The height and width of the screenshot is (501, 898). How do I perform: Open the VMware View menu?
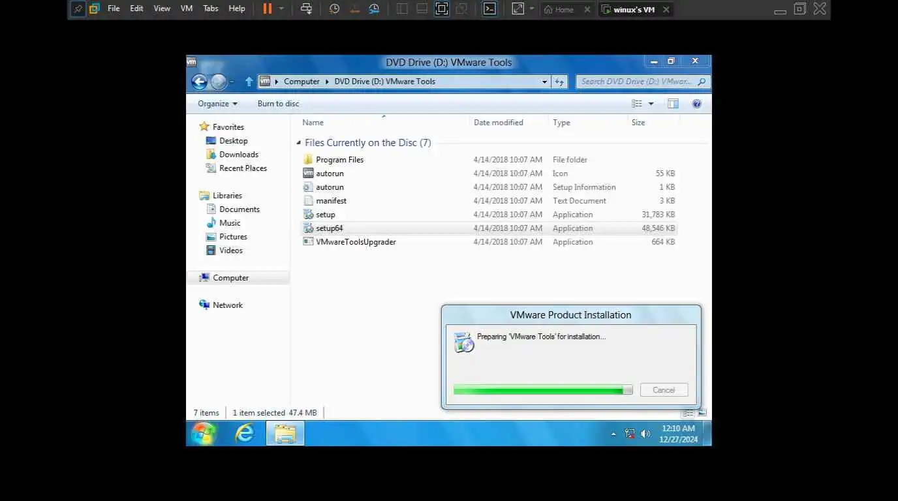tap(162, 9)
